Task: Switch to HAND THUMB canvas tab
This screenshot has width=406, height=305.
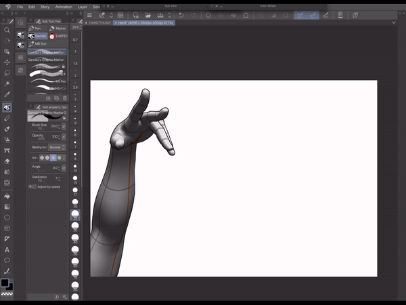Action: click(98, 23)
